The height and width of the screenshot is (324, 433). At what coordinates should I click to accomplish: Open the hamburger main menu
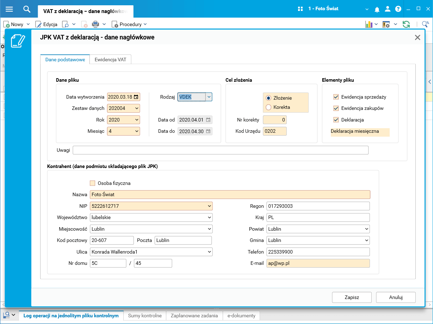pos(9,9)
